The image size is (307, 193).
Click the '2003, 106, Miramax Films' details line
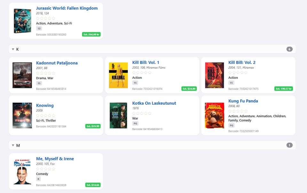[x=149, y=68]
